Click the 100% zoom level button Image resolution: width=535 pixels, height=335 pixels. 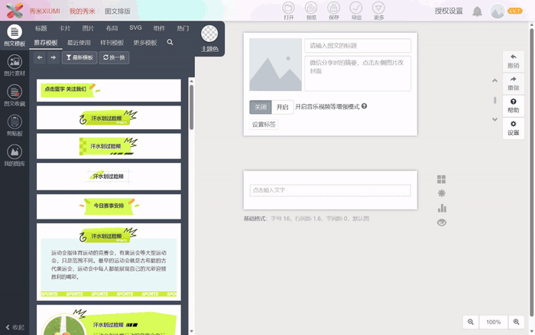tap(494, 322)
